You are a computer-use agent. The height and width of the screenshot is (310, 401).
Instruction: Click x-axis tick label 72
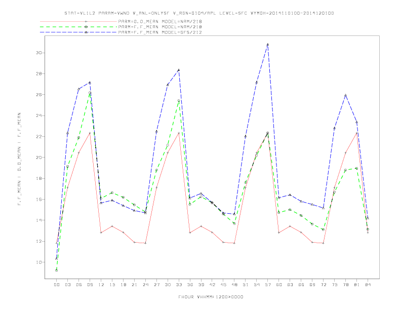(323, 285)
